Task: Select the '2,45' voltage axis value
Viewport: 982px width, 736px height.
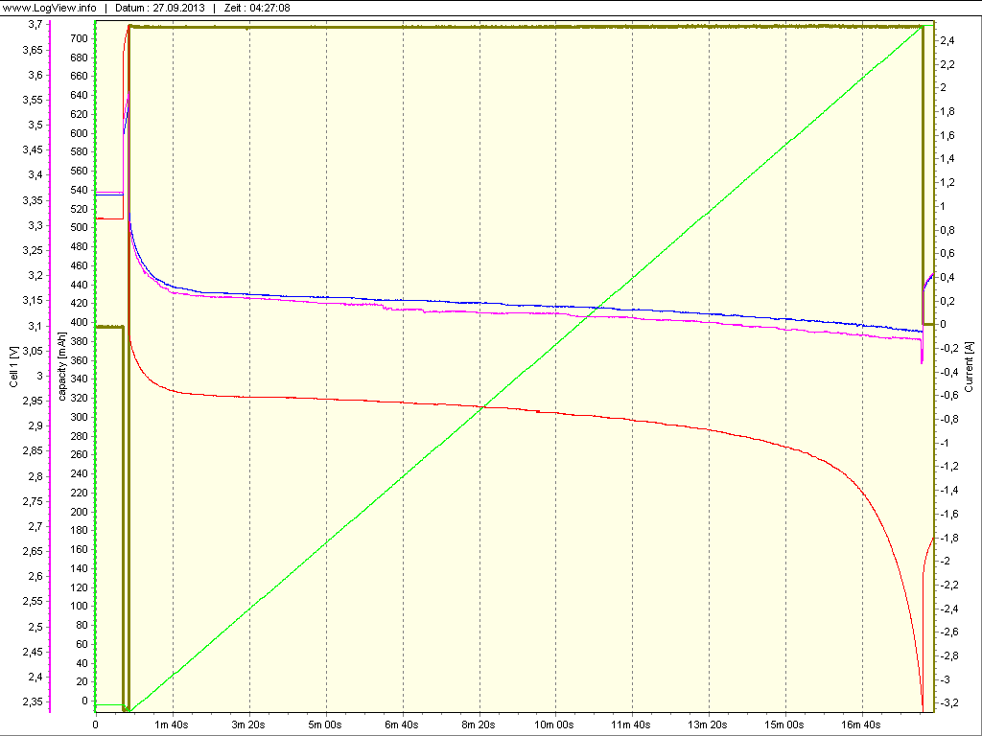Action: click(34, 652)
